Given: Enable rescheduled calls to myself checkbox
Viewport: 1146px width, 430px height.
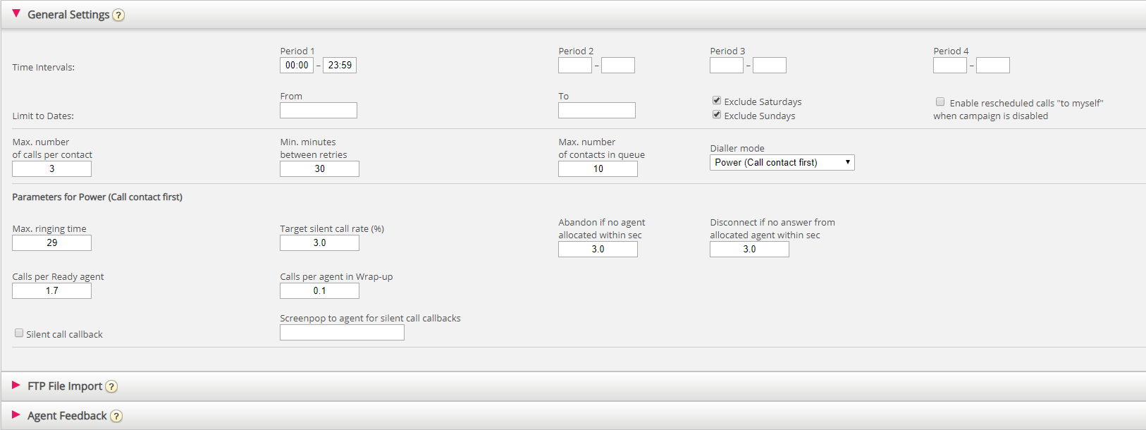Looking at the screenshot, I should pos(940,102).
